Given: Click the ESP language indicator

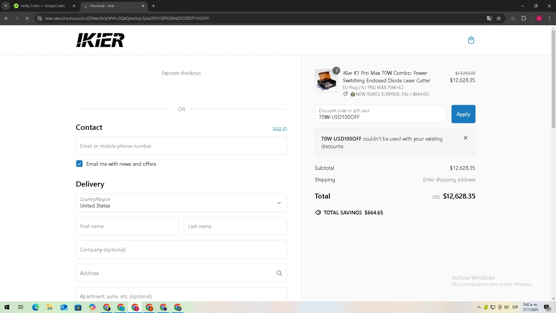Looking at the screenshot, I should 515,307.
